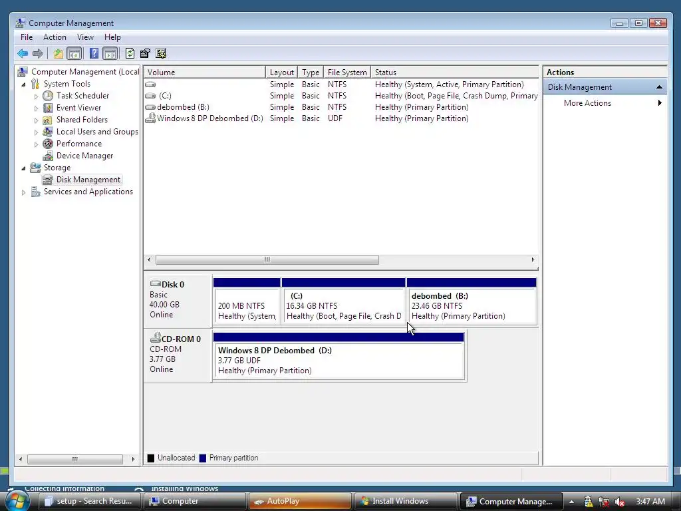681x511 pixels.
Task: Expand the Event Viewer node arrow
Action: pos(36,108)
